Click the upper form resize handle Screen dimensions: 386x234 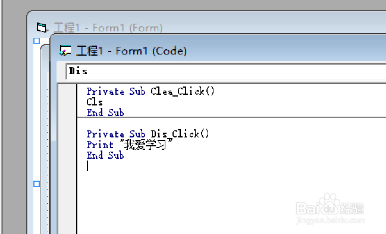(x=37, y=41)
